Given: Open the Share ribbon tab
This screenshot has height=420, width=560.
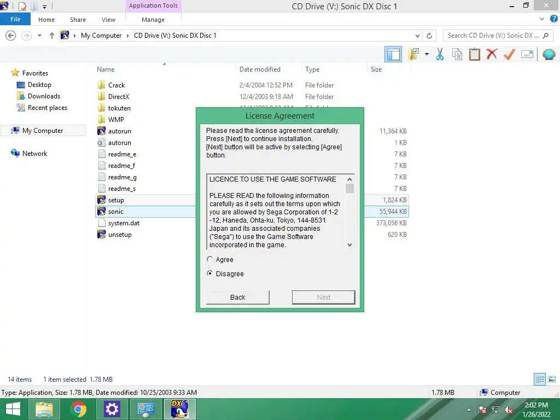Looking at the screenshot, I should click(78, 20).
